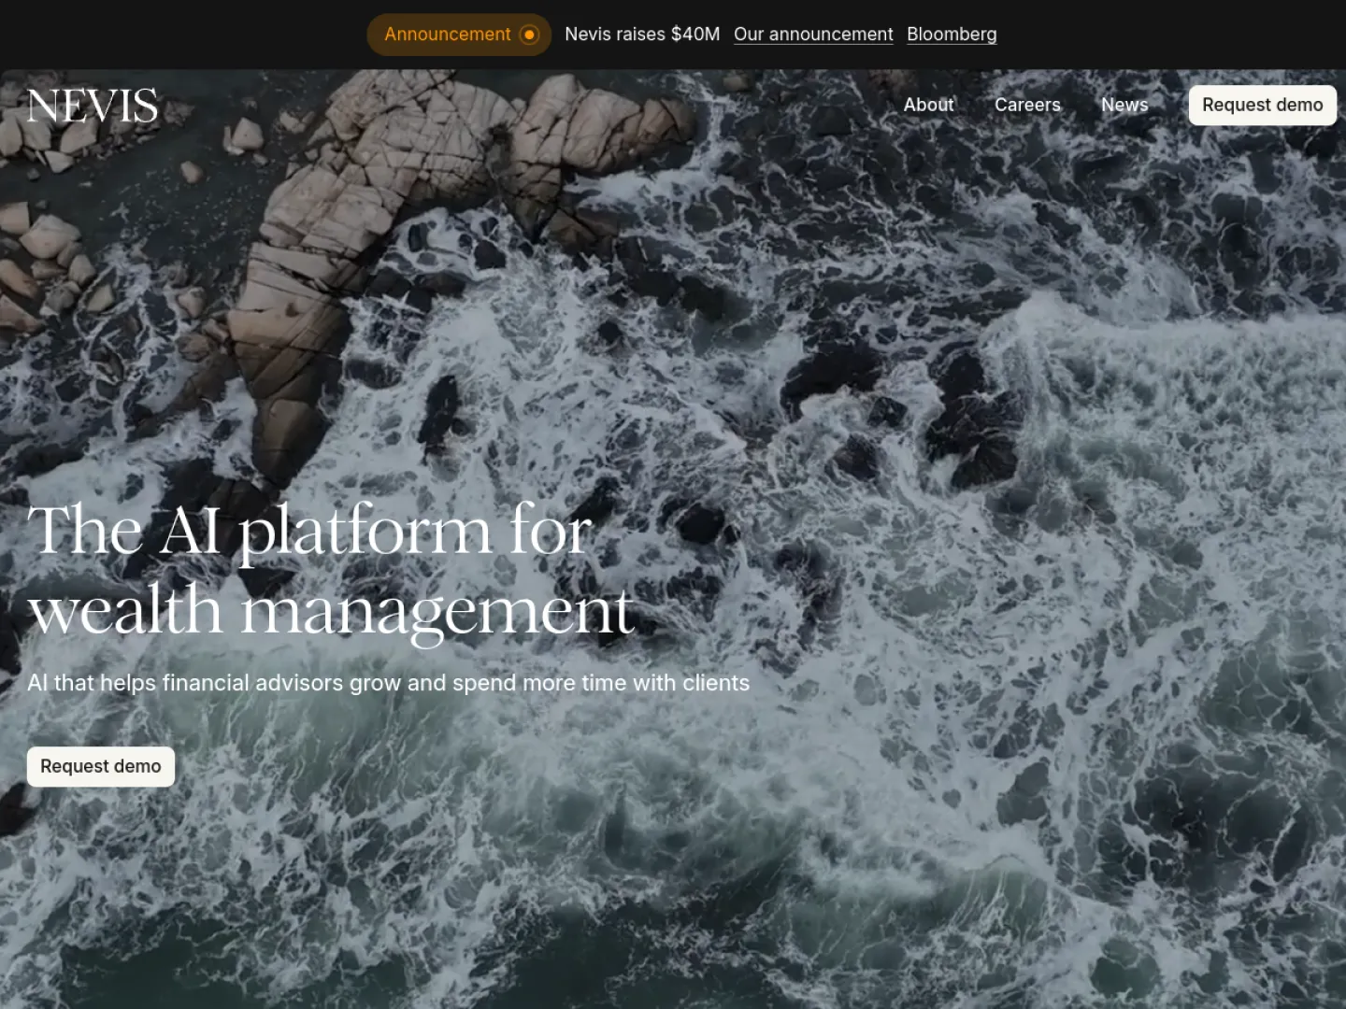The image size is (1346, 1009).
Task: Open the Our announcement link
Action: click(x=813, y=35)
